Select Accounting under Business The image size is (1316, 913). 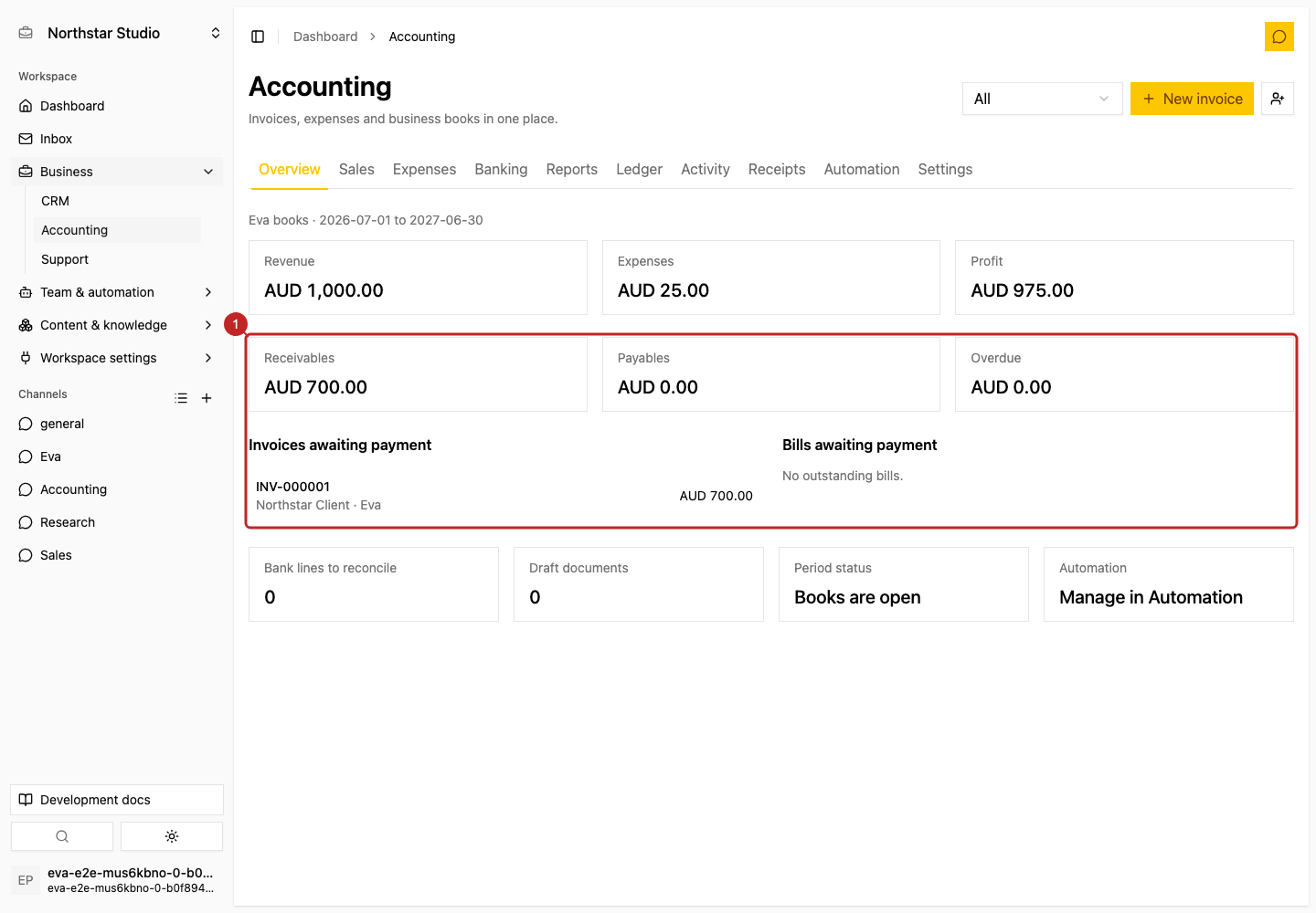coord(117,230)
